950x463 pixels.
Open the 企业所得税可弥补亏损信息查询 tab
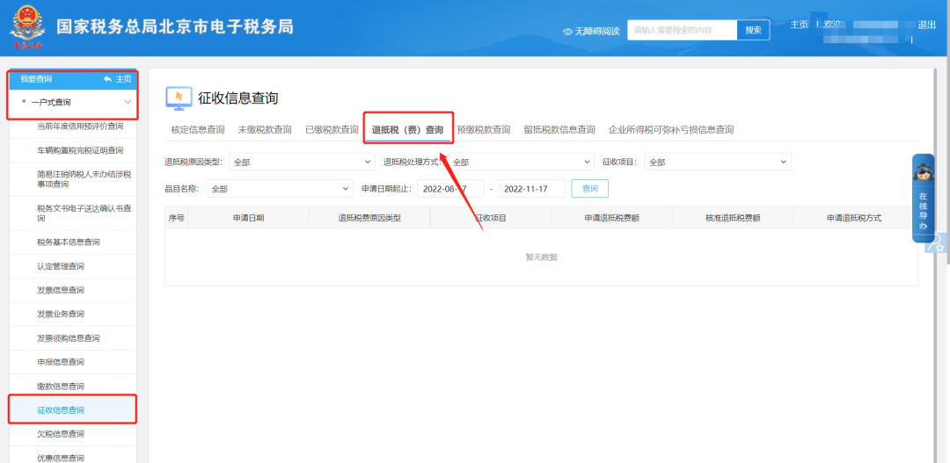(x=671, y=129)
